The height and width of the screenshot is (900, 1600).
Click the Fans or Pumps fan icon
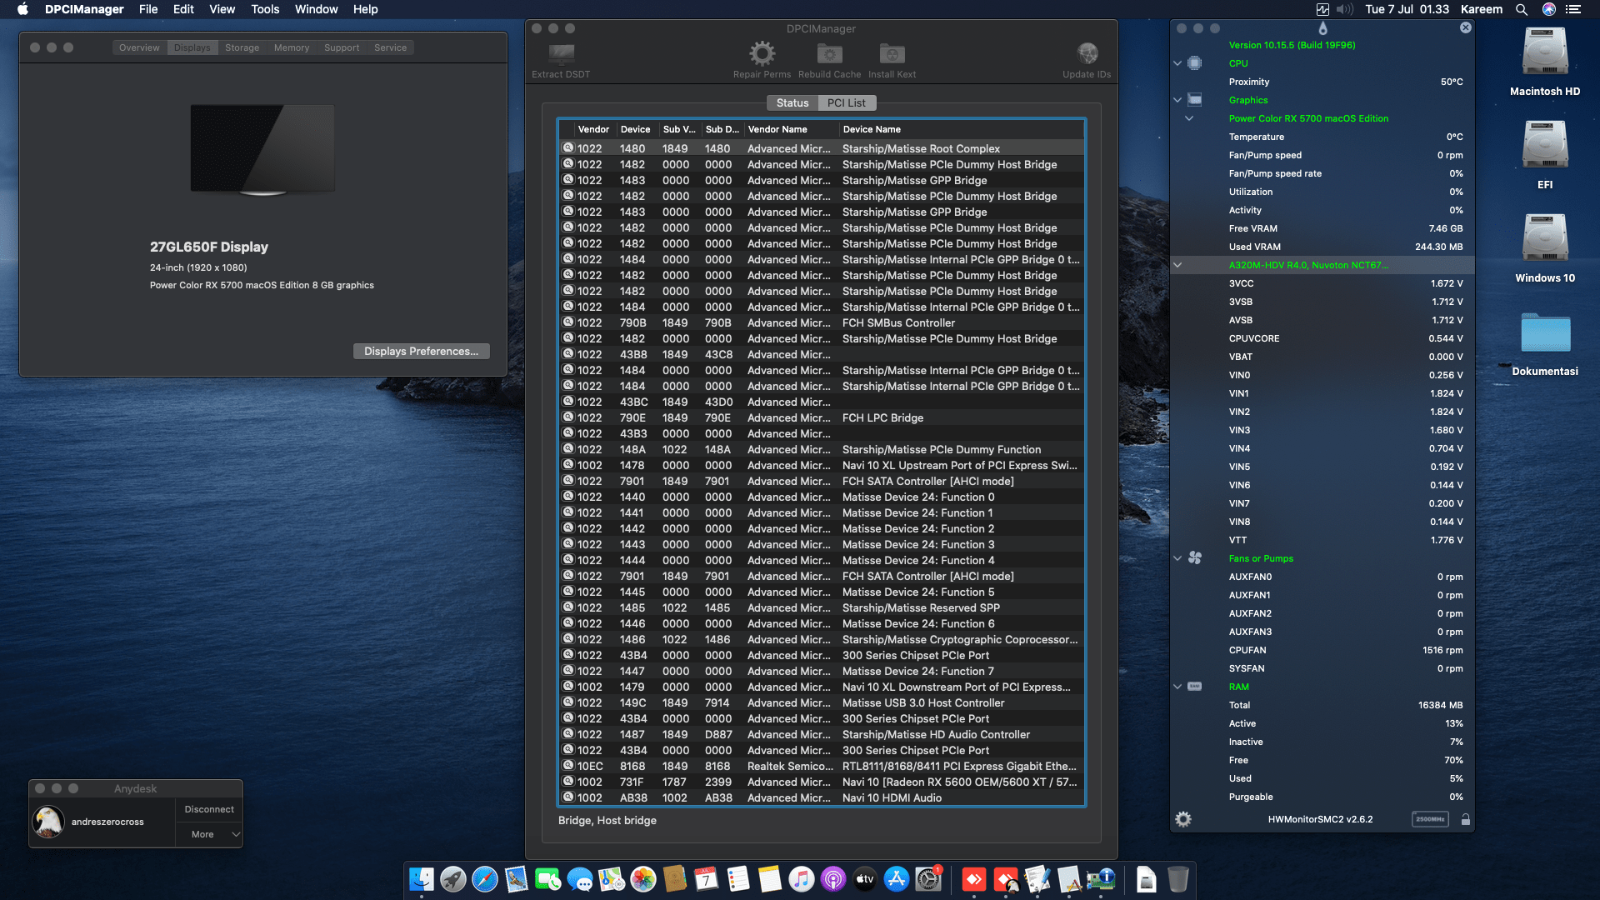(x=1196, y=558)
